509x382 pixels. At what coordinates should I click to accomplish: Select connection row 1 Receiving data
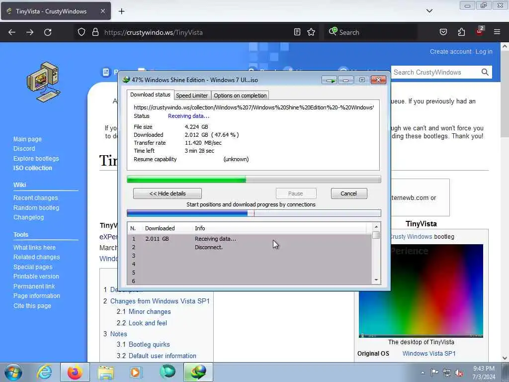(x=250, y=239)
